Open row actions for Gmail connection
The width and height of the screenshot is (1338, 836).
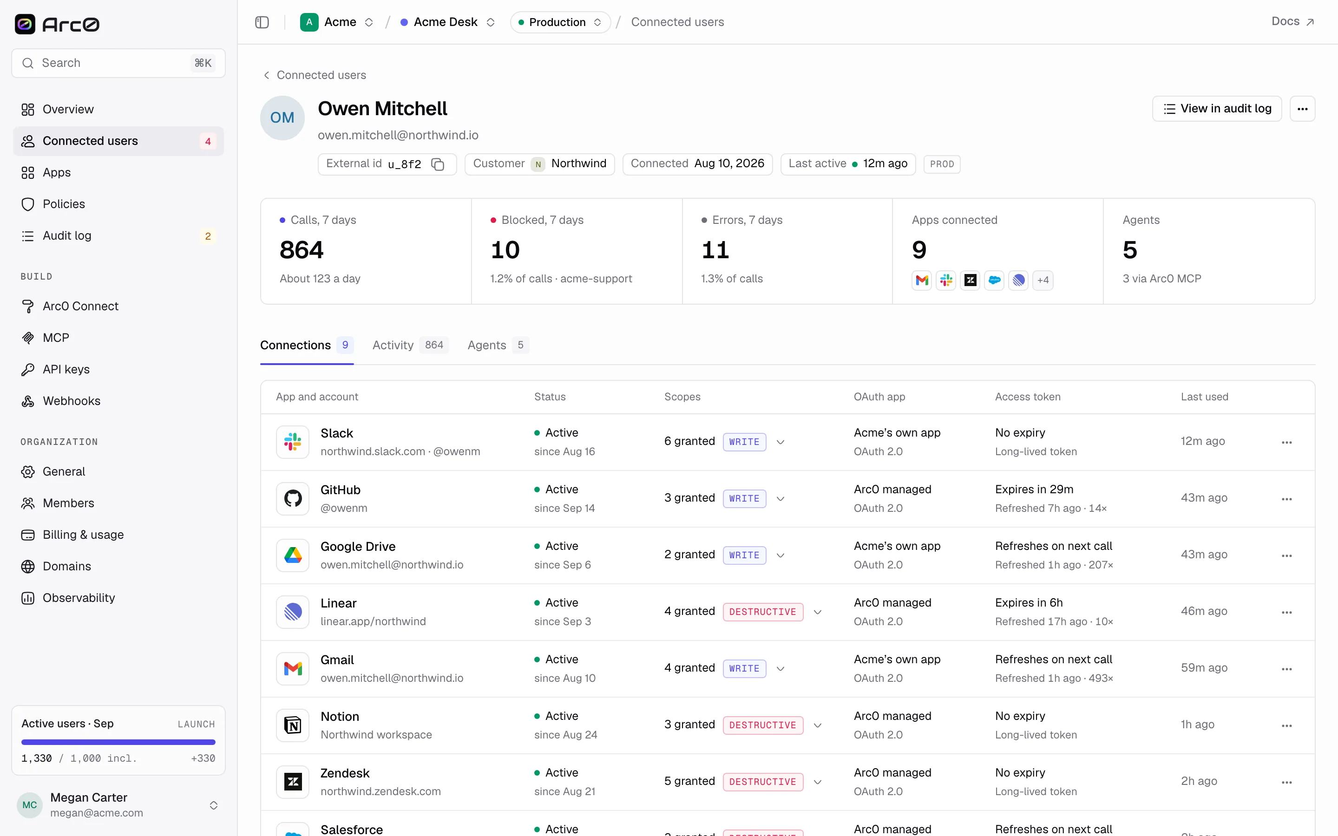pyautogui.click(x=1286, y=669)
